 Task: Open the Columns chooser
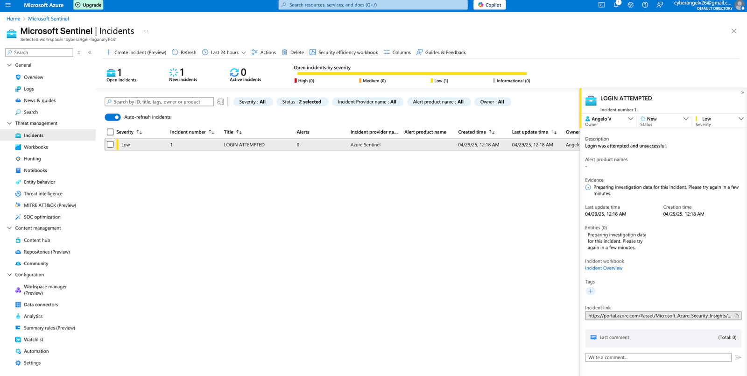pos(397,52)
